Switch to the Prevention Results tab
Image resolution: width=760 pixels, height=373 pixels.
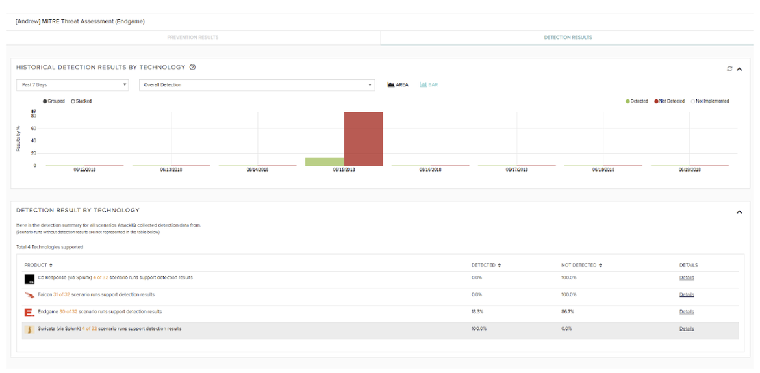pos(193,38)
